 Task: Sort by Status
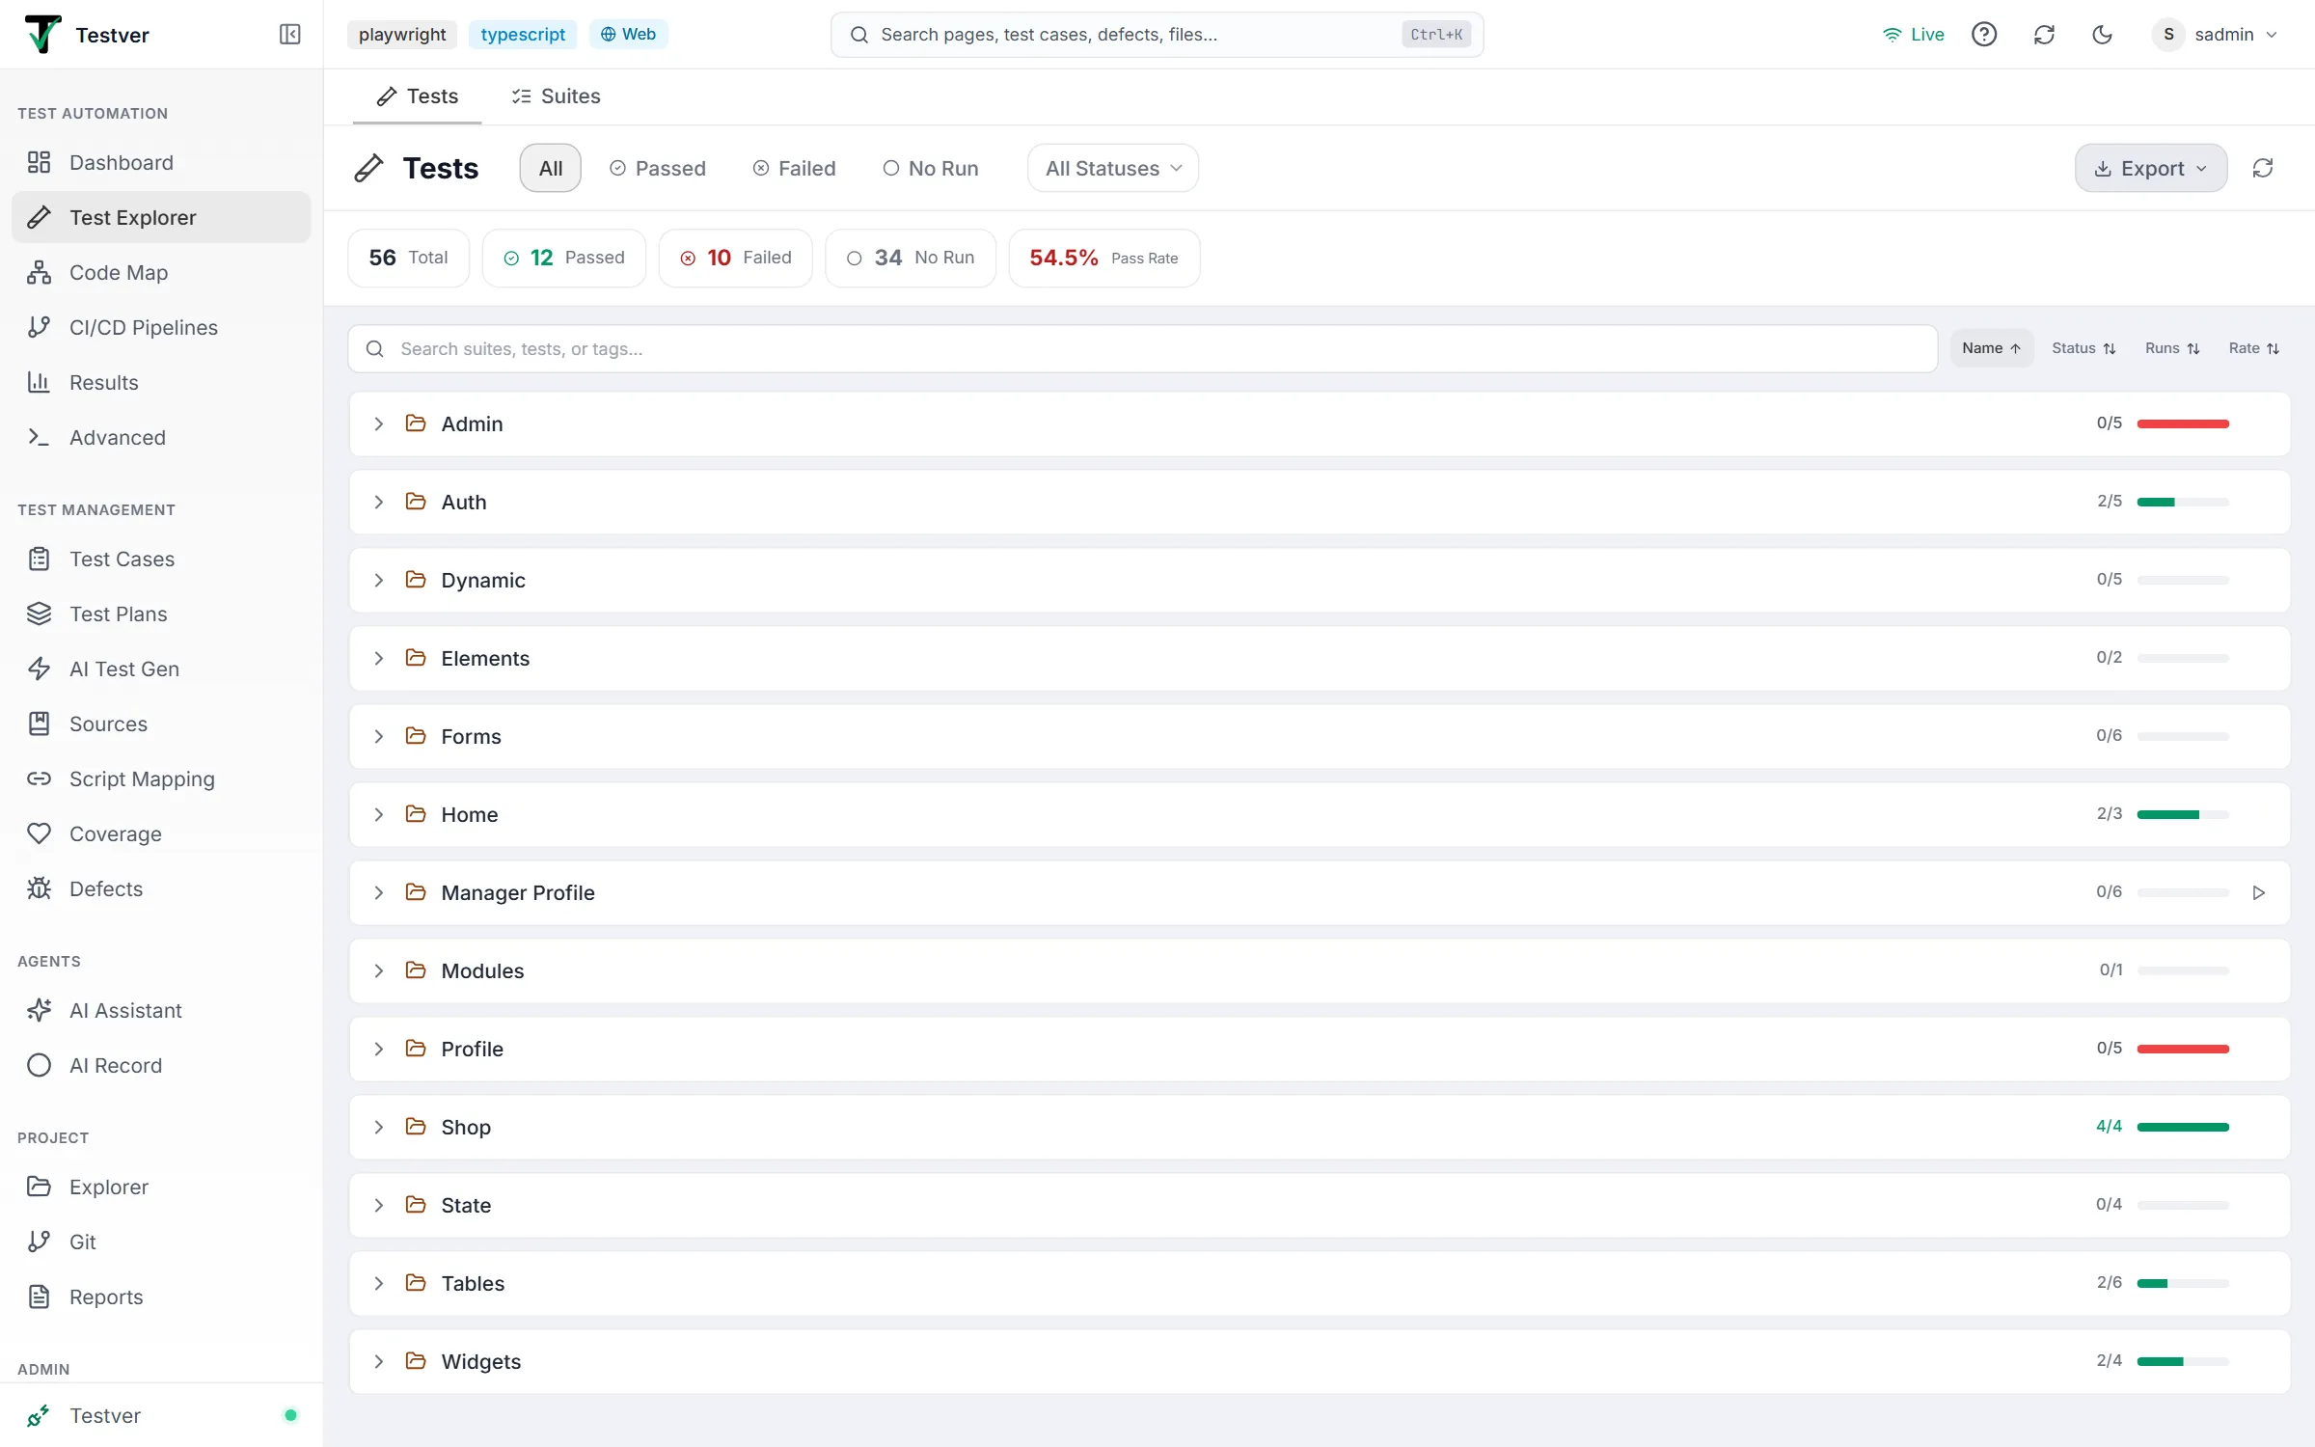point(2083,348)
